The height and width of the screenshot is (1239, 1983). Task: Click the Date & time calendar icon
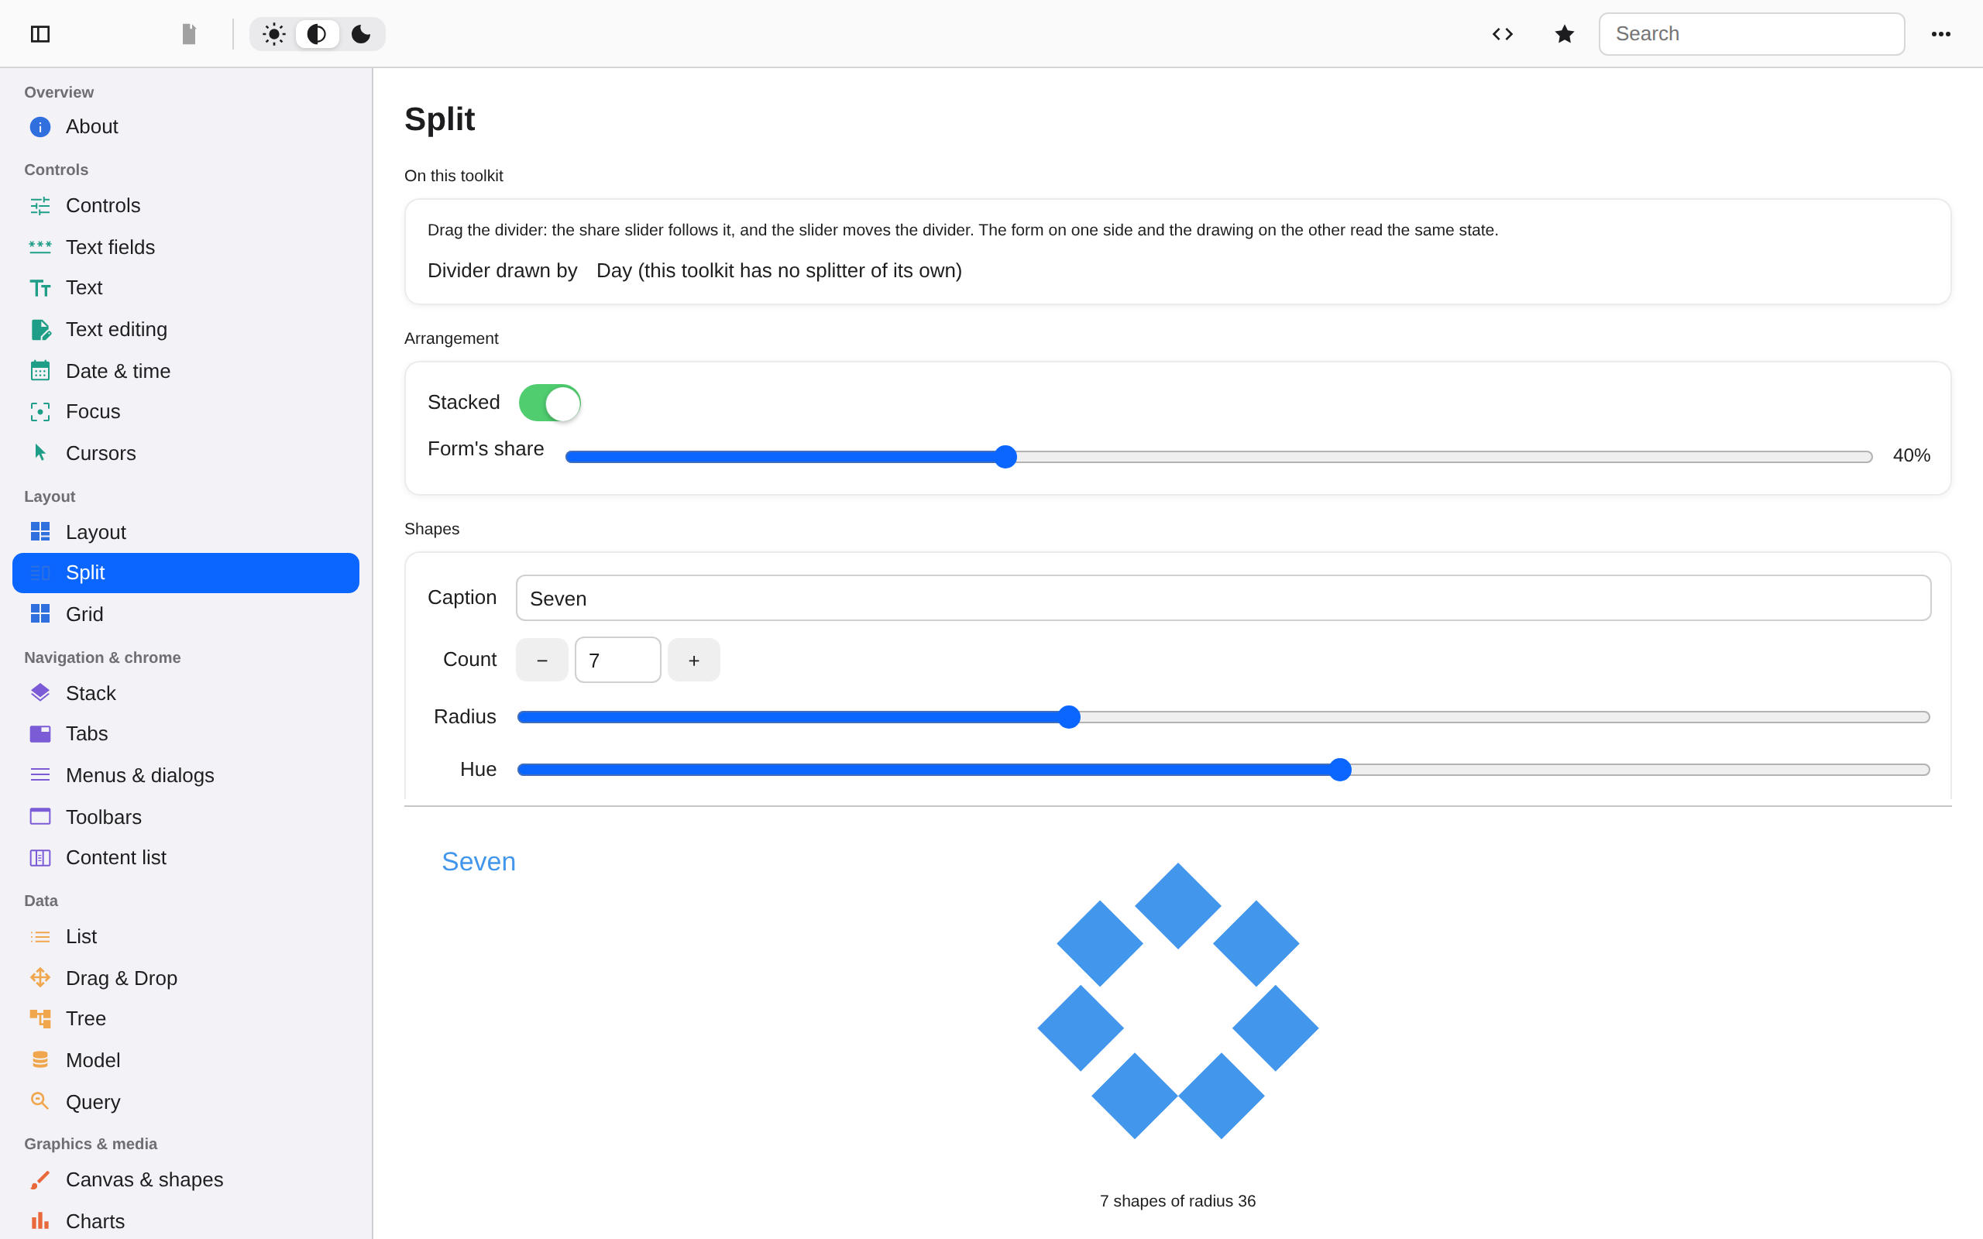click(40, 370)
